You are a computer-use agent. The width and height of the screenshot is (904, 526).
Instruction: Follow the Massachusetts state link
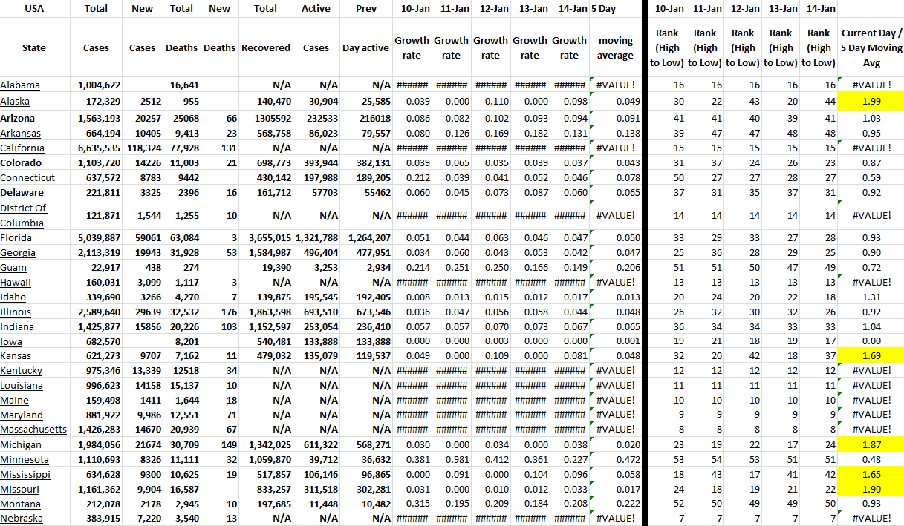point(33,430)
